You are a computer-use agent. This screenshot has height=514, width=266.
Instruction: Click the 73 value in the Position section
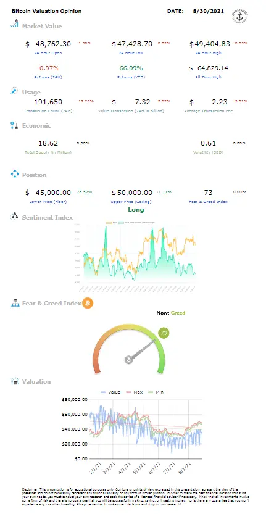click(x=208, y=193)
